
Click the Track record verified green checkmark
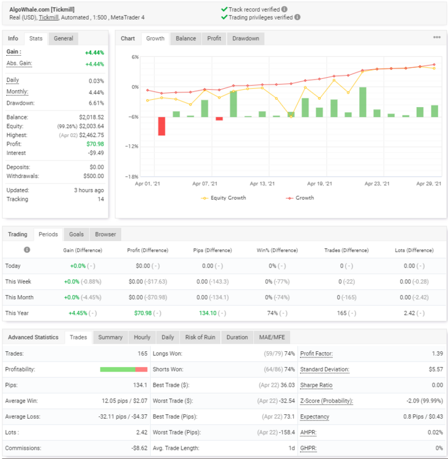coord(224,9)
